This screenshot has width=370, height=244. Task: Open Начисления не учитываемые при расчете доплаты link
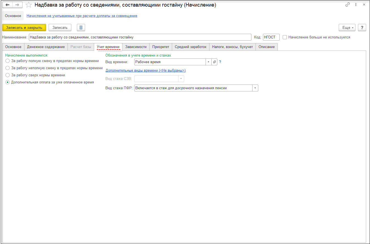[82, 16]
